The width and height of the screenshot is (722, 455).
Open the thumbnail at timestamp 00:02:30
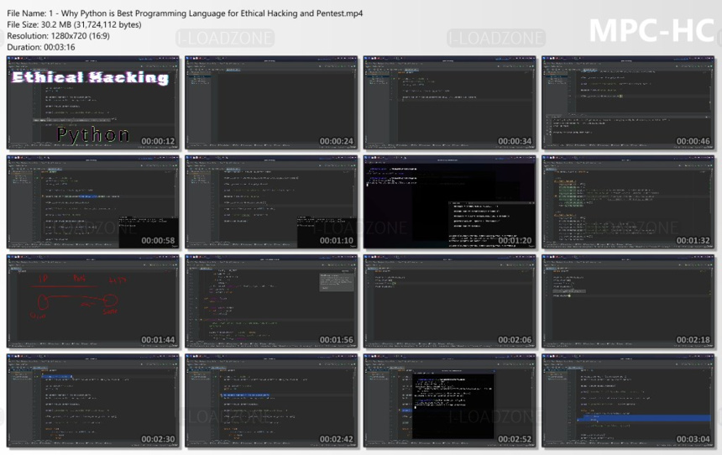tap(92, 400)
